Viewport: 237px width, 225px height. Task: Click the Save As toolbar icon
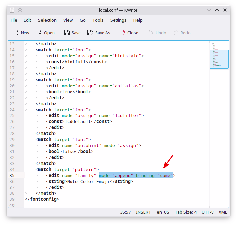pyautogui.click(x=90, y=33)
